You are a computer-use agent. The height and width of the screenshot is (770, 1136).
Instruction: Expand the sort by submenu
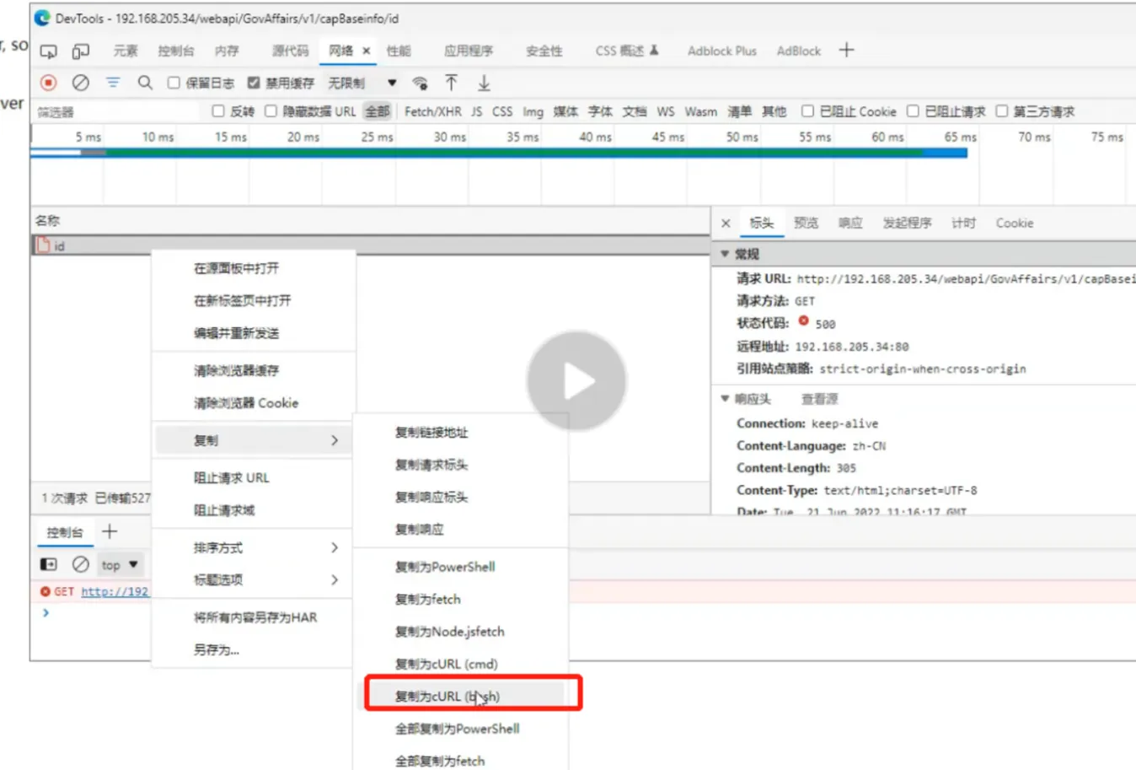(x=335, y=547)
